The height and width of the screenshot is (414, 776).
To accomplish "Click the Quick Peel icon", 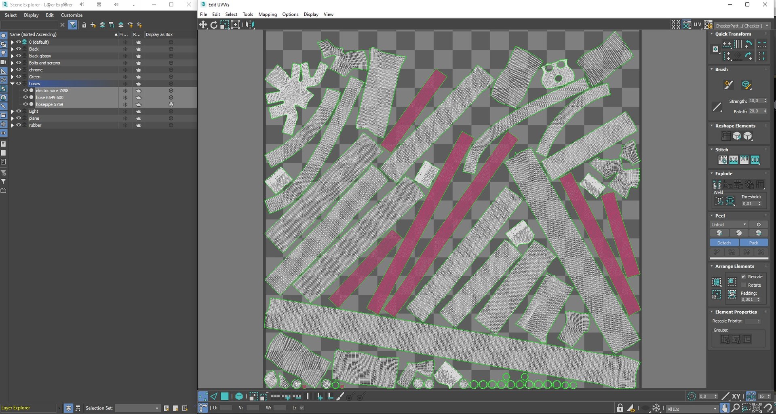I will pos(719,233).
